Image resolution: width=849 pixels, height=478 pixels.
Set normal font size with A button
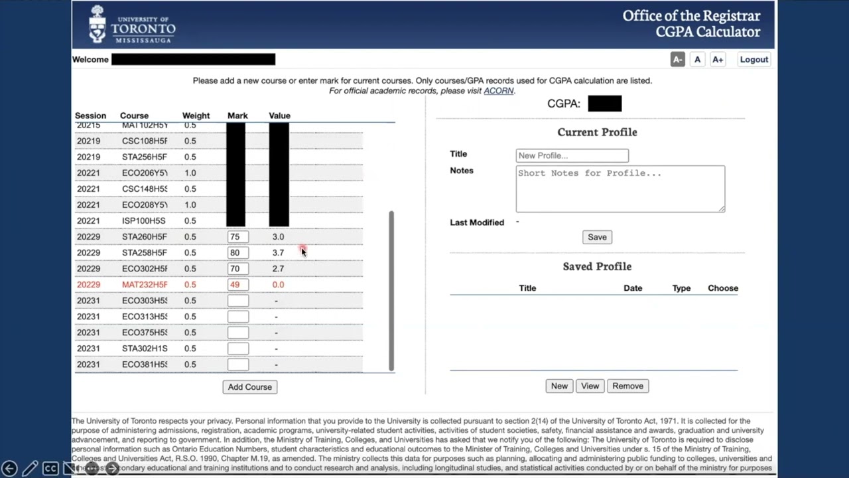697,60
